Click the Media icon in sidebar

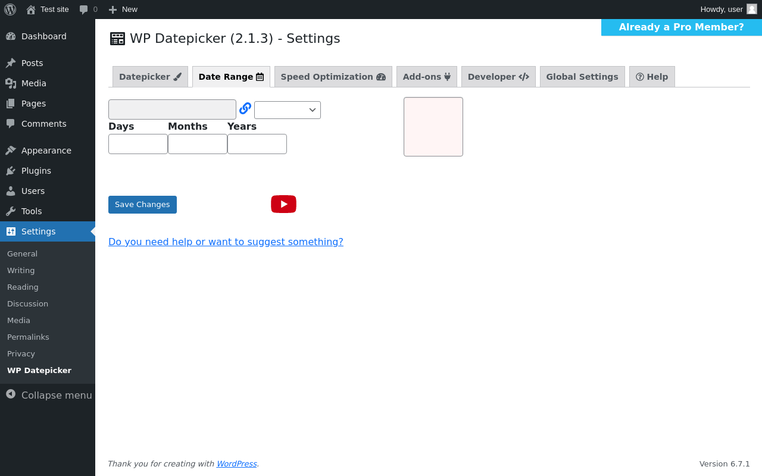pos(11,83)
